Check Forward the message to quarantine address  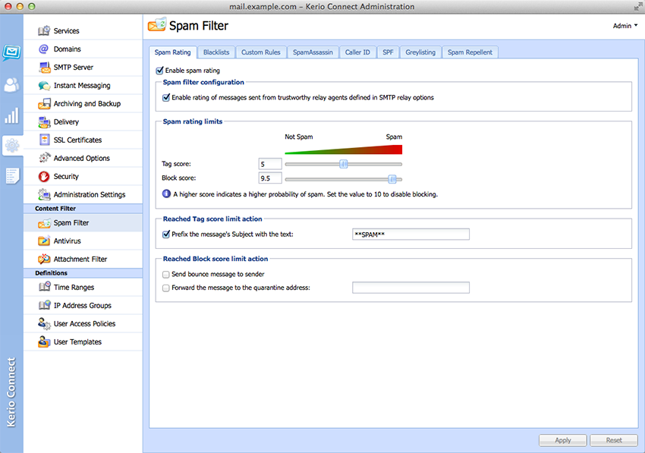click(x=166, y=288)
